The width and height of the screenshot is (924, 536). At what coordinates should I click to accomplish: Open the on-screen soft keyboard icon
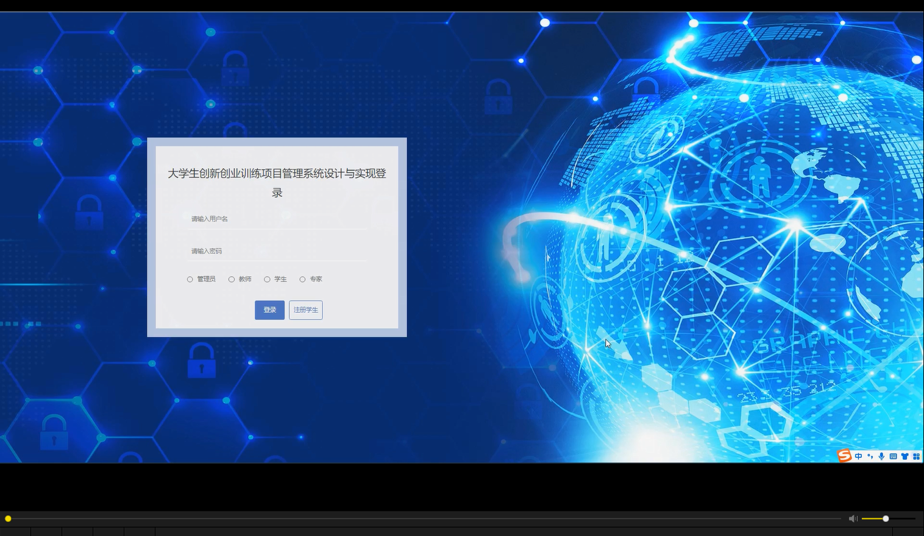(893, 456)
